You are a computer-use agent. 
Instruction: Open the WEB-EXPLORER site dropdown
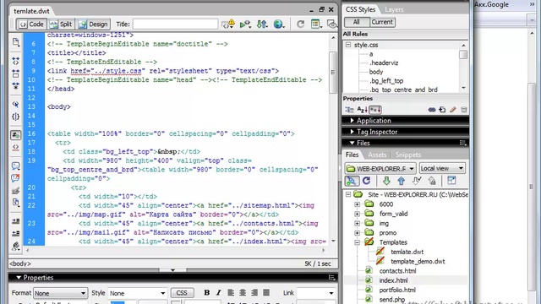pyautogui.click(x=380, y=169)
